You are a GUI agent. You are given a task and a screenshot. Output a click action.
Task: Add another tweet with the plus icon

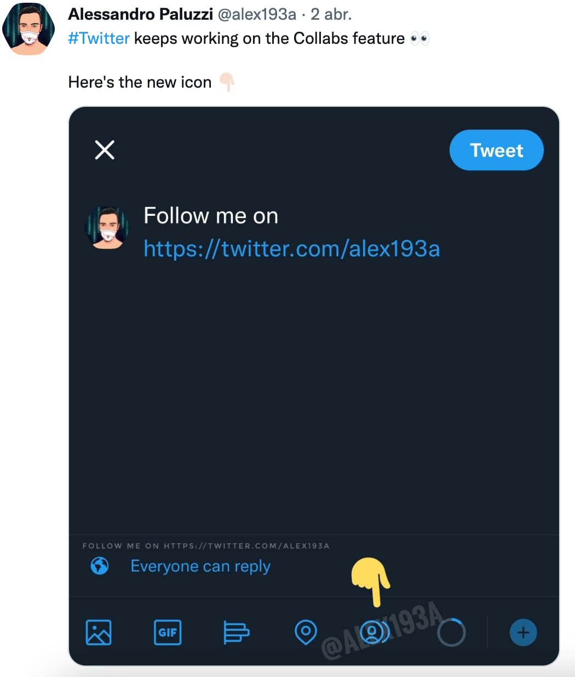(523, 633)
